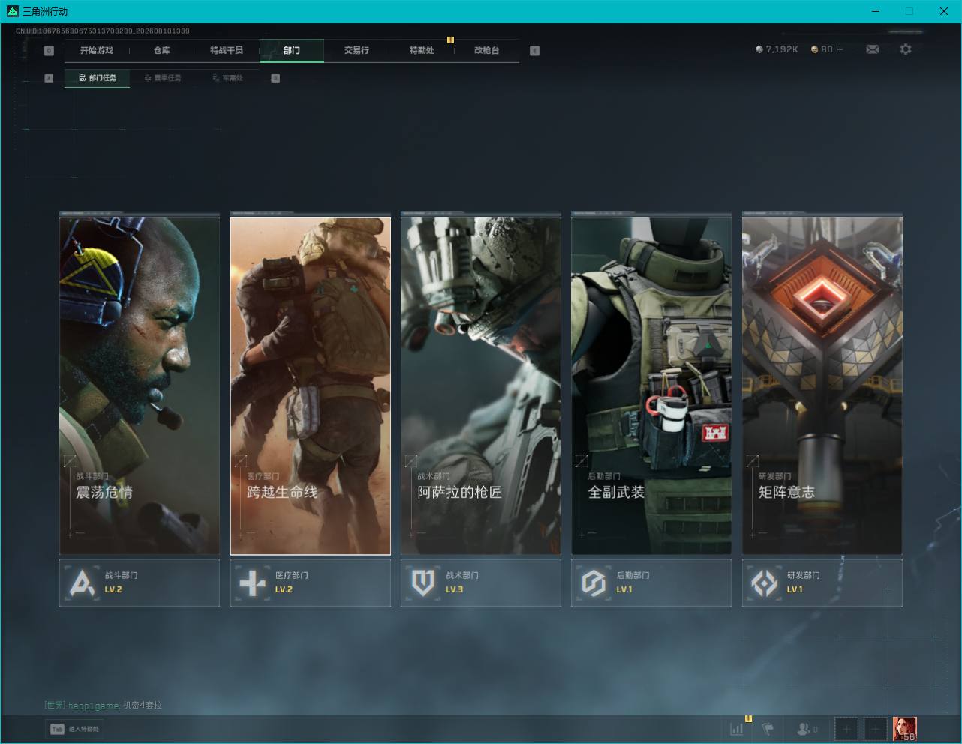Click the 医疗部门 LV.2 panel
This screenshot has width=962, height=744.
[x=310, y=583]
